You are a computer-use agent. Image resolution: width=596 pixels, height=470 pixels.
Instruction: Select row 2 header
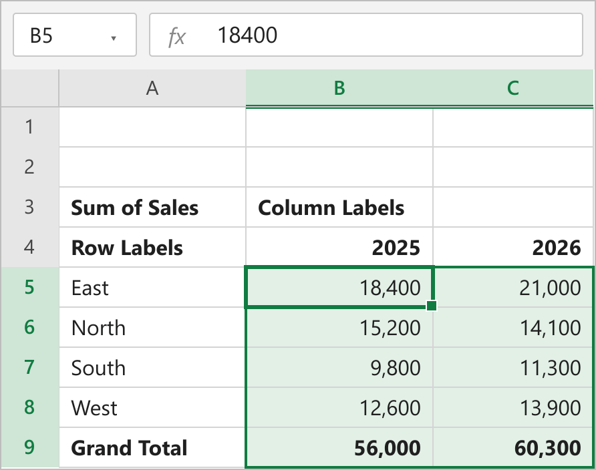pos(29,167)
